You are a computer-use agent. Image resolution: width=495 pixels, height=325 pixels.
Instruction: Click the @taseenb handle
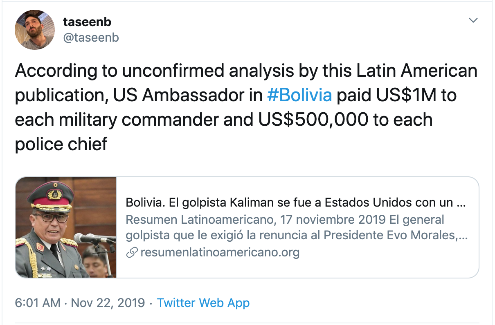91,38
